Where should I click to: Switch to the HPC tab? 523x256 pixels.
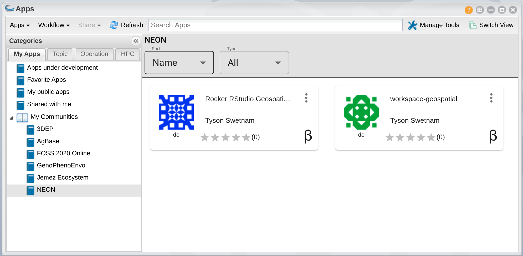click(x=127, y=54)
